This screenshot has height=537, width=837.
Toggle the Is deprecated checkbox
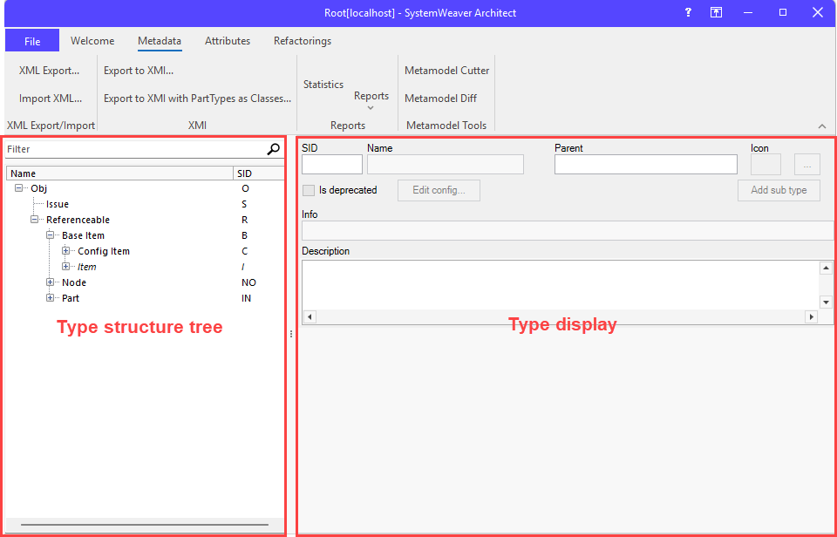click(309, 190)
